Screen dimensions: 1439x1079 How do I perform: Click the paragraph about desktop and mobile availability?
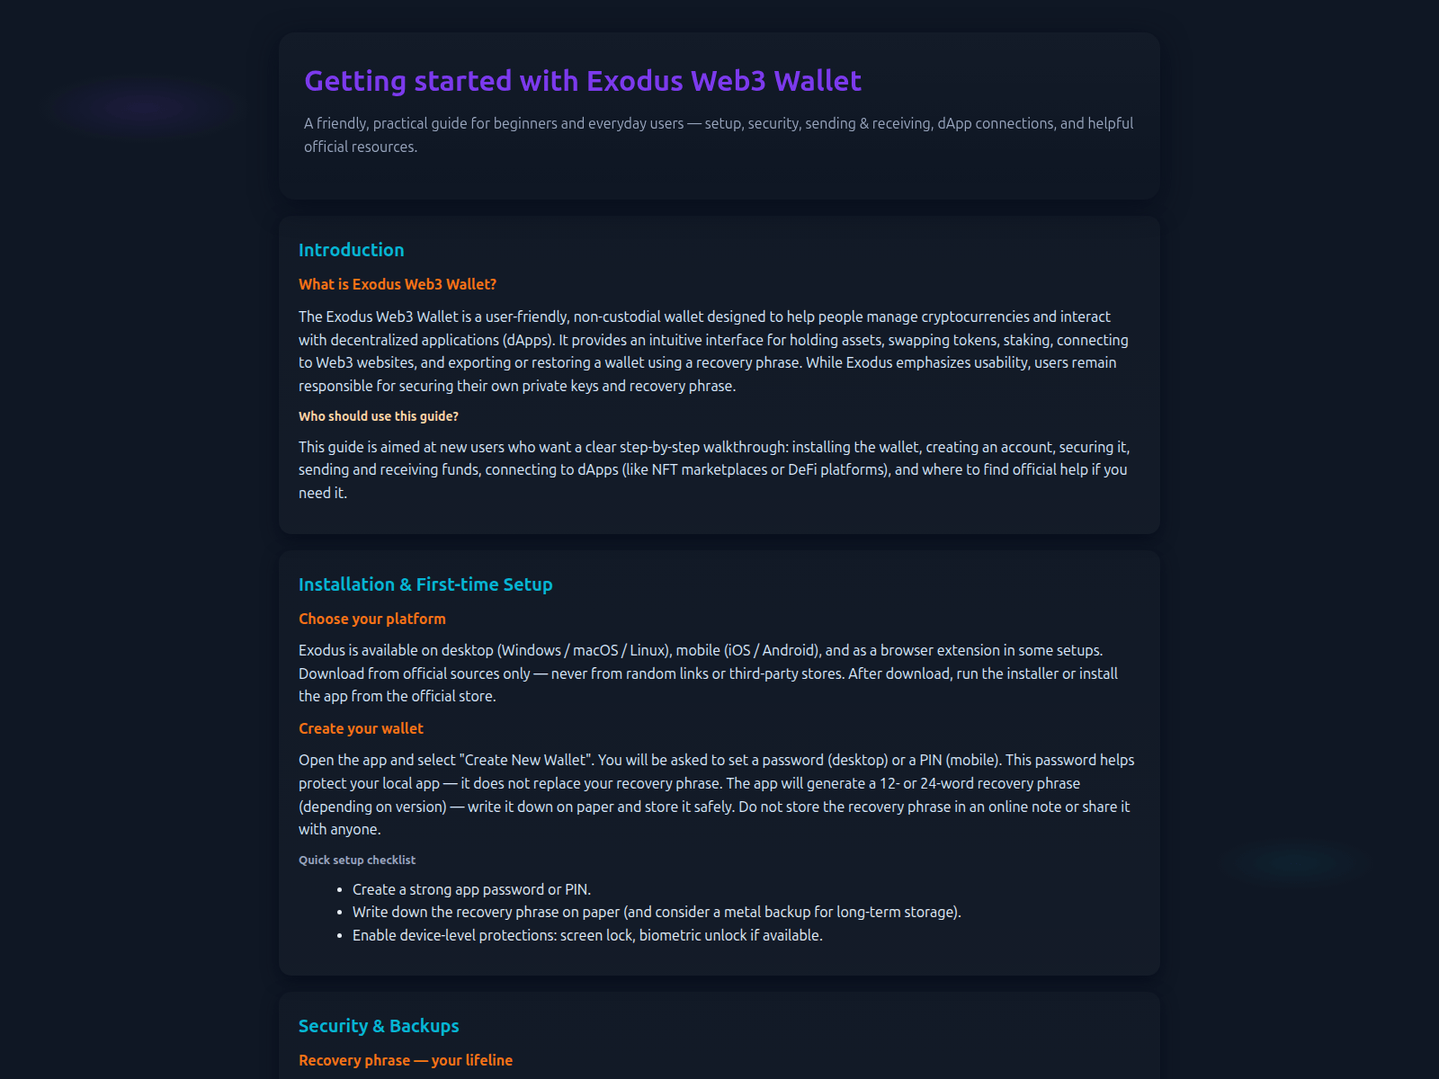(708, 673)
